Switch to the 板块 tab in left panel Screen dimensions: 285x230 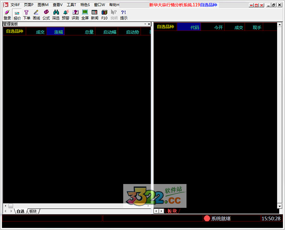click(x=33, y=211)
